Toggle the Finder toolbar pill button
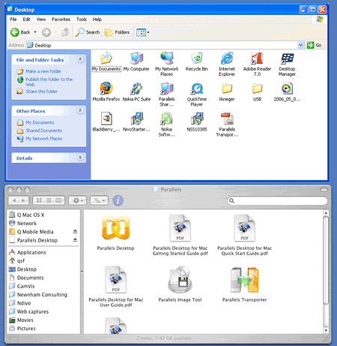 coord(324,190)
